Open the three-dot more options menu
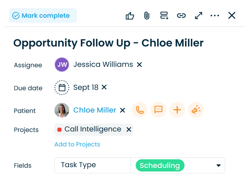 (215, 16)
